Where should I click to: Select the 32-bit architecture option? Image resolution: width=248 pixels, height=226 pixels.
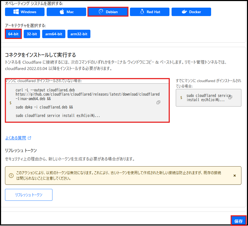pos(32,34)
